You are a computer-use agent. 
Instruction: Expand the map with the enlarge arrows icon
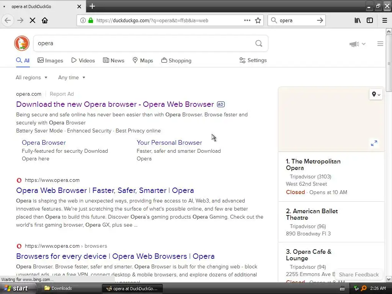point(374,143)
